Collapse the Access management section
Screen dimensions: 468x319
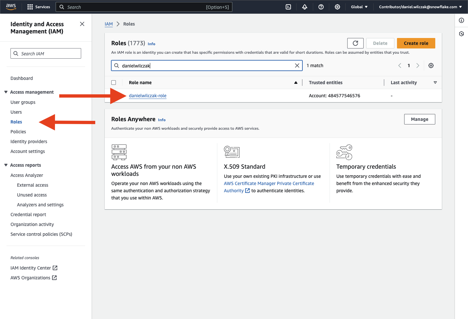tap(6, 92)
